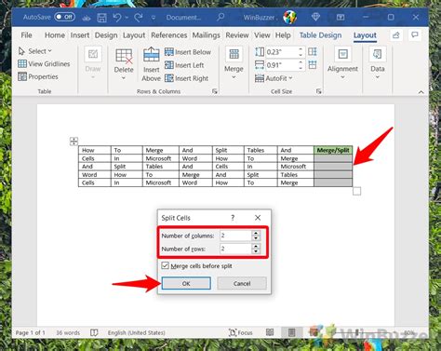Click Insert Left

click(x=184, y=65)
